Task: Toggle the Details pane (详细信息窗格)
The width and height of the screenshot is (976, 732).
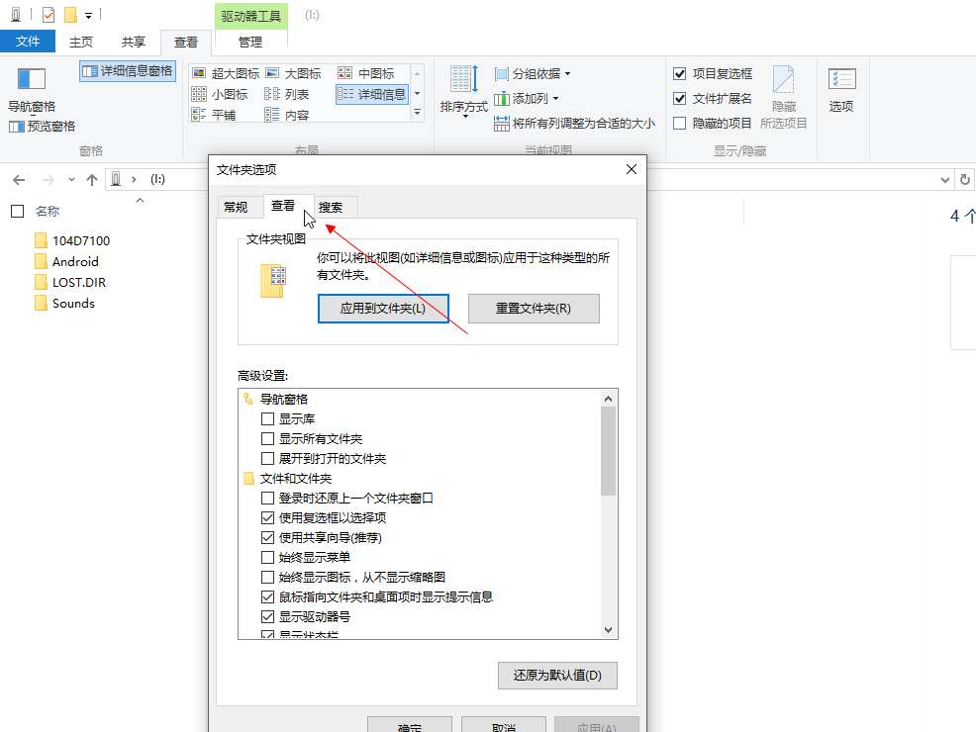Action: tap(128, 71)
